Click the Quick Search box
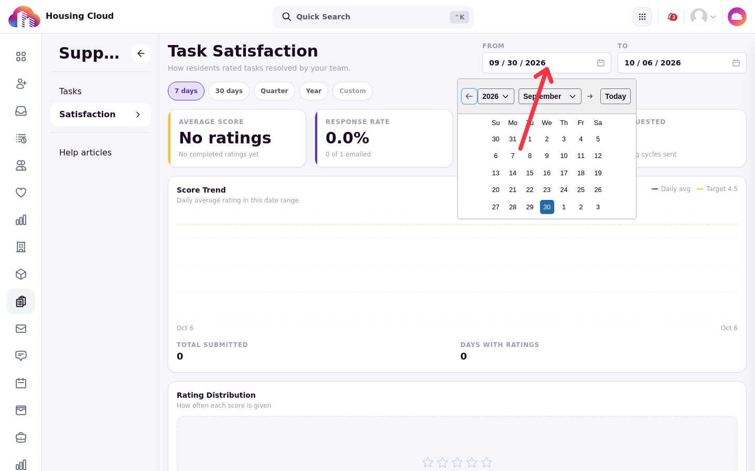The image size is (755, 471). point(373,17)
